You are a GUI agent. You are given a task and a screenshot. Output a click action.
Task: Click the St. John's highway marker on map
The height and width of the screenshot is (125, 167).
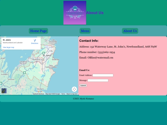coord(44,53)
